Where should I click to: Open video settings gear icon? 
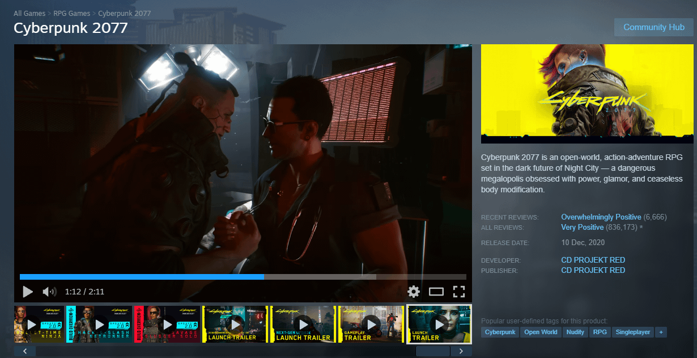click(x=414, y=292)
